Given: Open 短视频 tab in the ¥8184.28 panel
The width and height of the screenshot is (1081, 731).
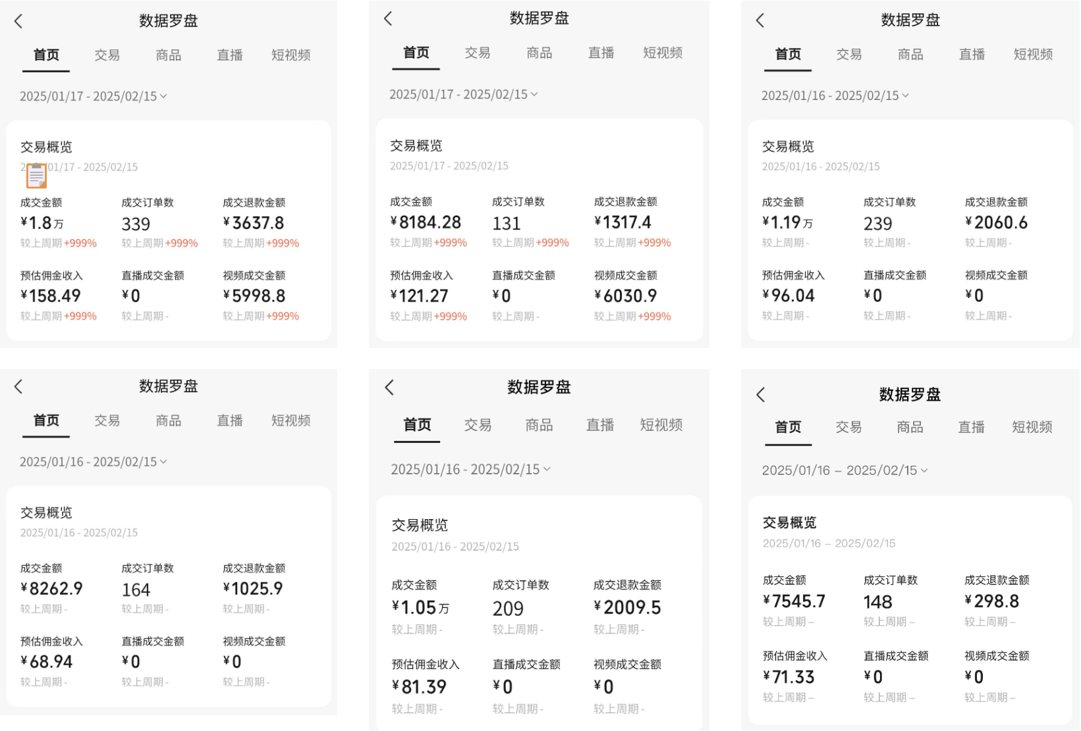Looking at the screenshot, I should (x=662, y=53).
